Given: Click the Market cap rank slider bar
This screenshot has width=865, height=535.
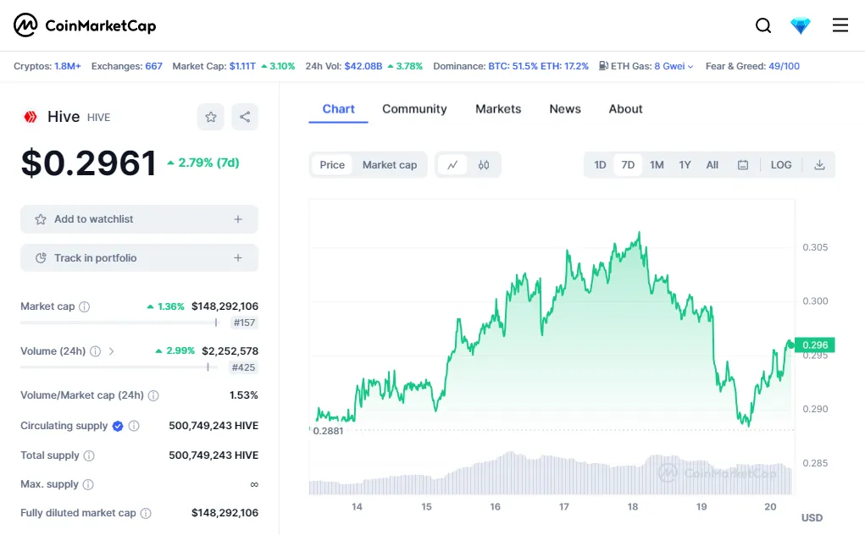Looking at the screenshot, I should [119, 323].
